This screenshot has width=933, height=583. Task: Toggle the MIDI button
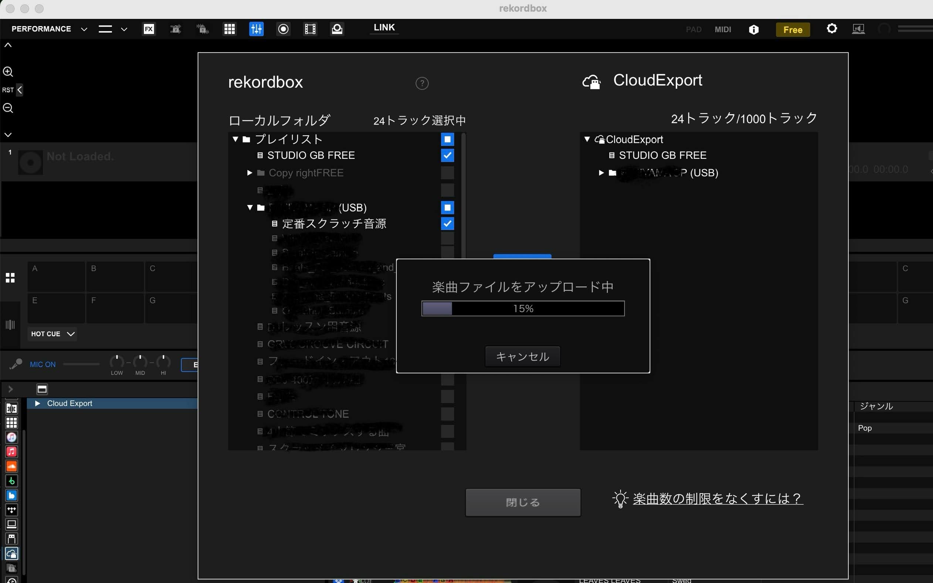tap(723, 30)
